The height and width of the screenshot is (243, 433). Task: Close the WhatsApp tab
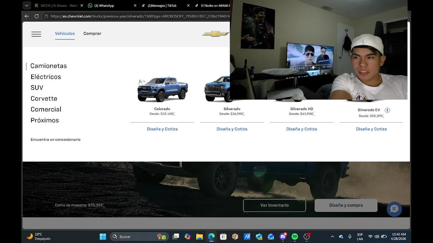[135, 5]
